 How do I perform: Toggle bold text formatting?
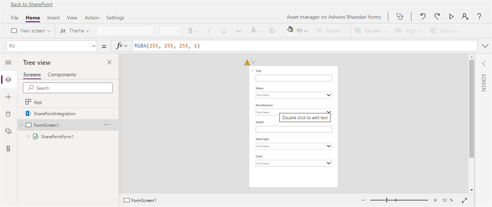pyautogui.click(x=192, y=31)
